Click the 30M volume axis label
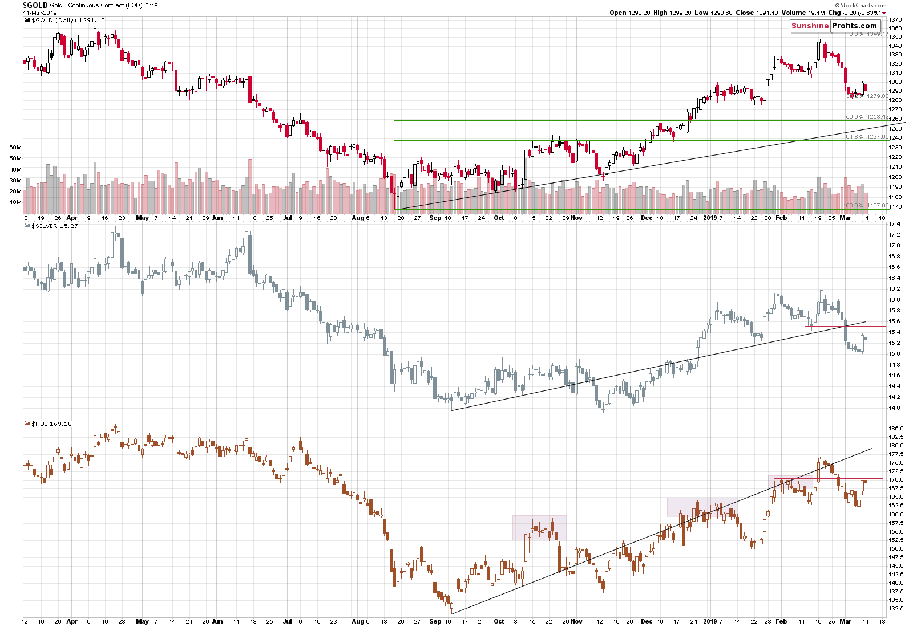The image size is (913, 627). pyautogui.click(x=15, y=181)
